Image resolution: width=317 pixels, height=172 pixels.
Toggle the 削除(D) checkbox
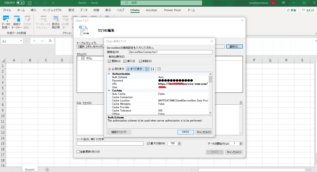click(x=140, y=61)
